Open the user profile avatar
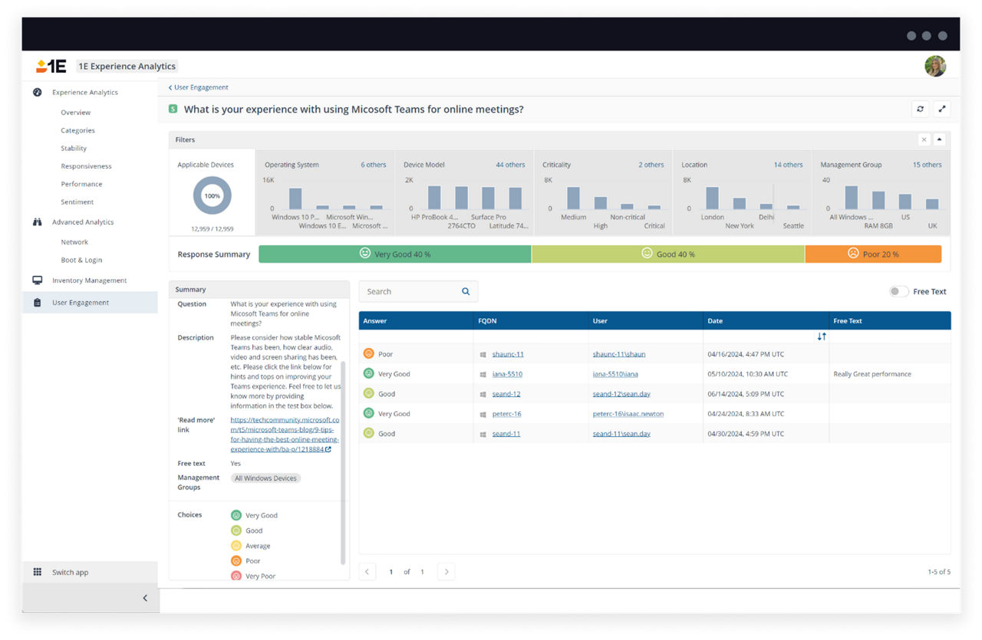Image resolution: width=982 pixels, height=640 pixels. point(935,66)
